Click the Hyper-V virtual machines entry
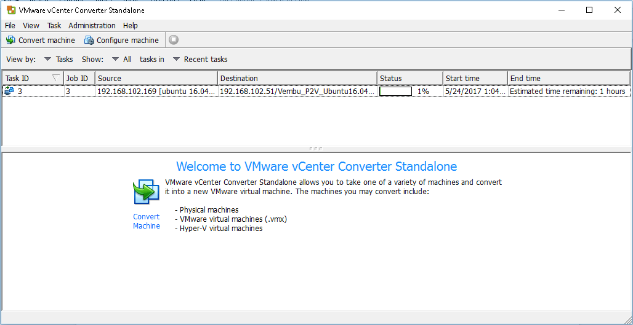The width and height of the screenshot is (633, 325). point(219,229)
